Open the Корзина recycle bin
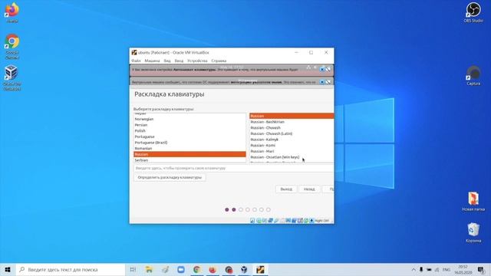The image size is (491, 276). (473, 233)
